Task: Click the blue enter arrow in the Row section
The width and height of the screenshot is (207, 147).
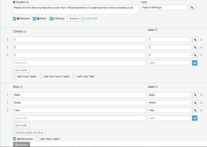Action: (x=195, y=118)
